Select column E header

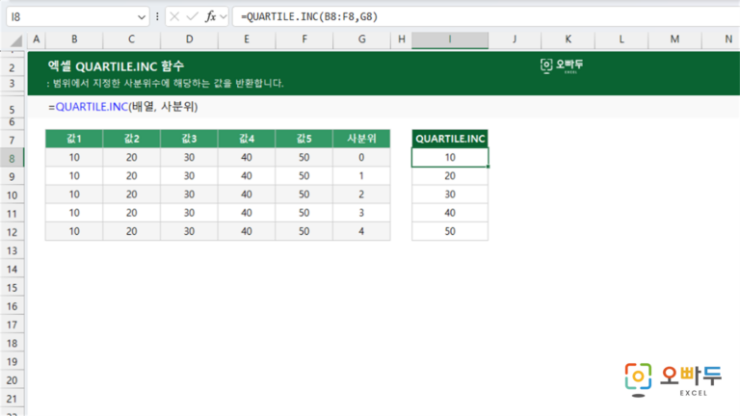click(x=247, y=39)
